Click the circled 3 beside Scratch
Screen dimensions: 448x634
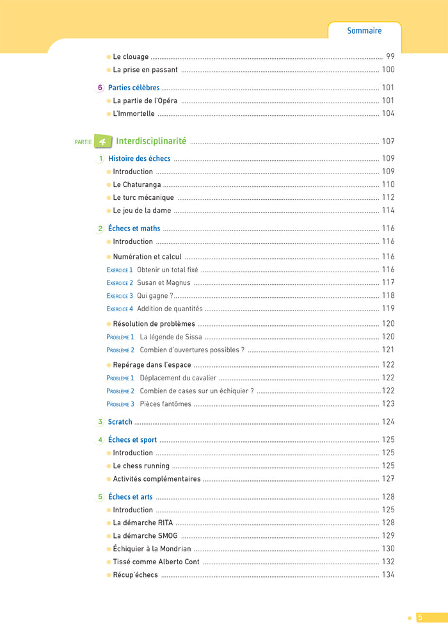coord(100,422)
